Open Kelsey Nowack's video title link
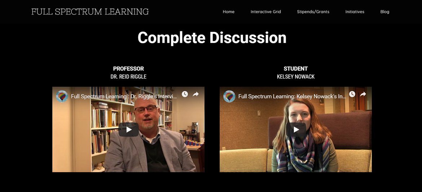The height and width of the screenshot is (192, 422). click(292, 96)
